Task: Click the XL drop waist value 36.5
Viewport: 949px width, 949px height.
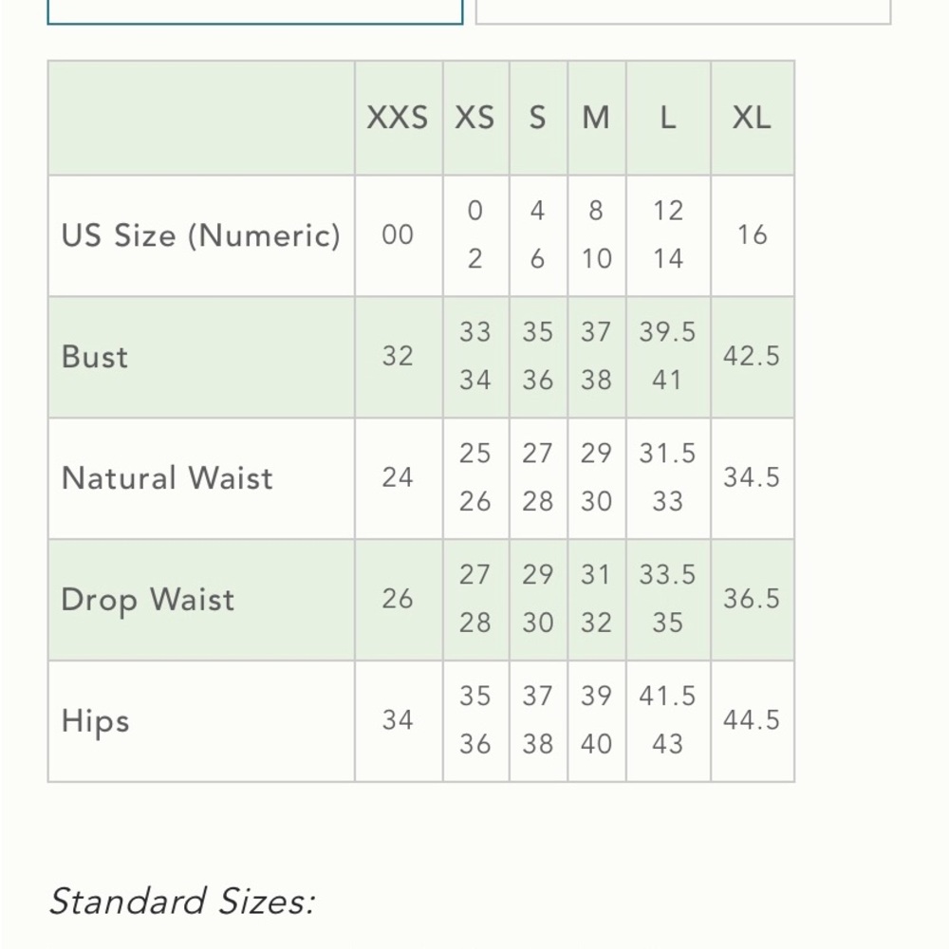Action: click(x=752, y=599)
